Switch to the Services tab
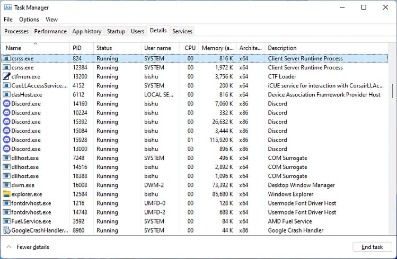This screenshot has height=259, width=397. point(182,31)
